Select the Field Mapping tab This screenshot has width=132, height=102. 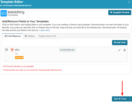13,36
